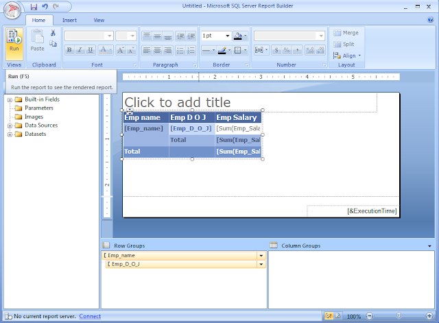Align paragraph text left
Image resolution: width=439 pixels, height=323 pixels.
tap(147, 50)
